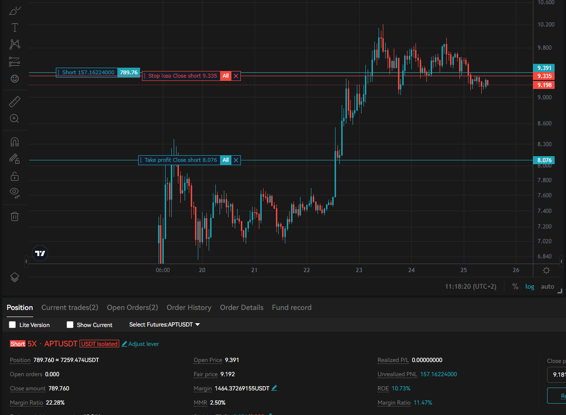Toggle auto scale mode
The height and width of the screenshot is (415, 566).
(x=547, y=287)
